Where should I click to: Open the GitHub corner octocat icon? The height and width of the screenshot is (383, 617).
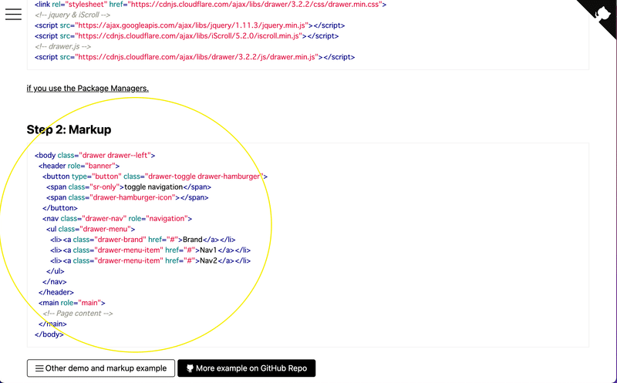(602, 15)
